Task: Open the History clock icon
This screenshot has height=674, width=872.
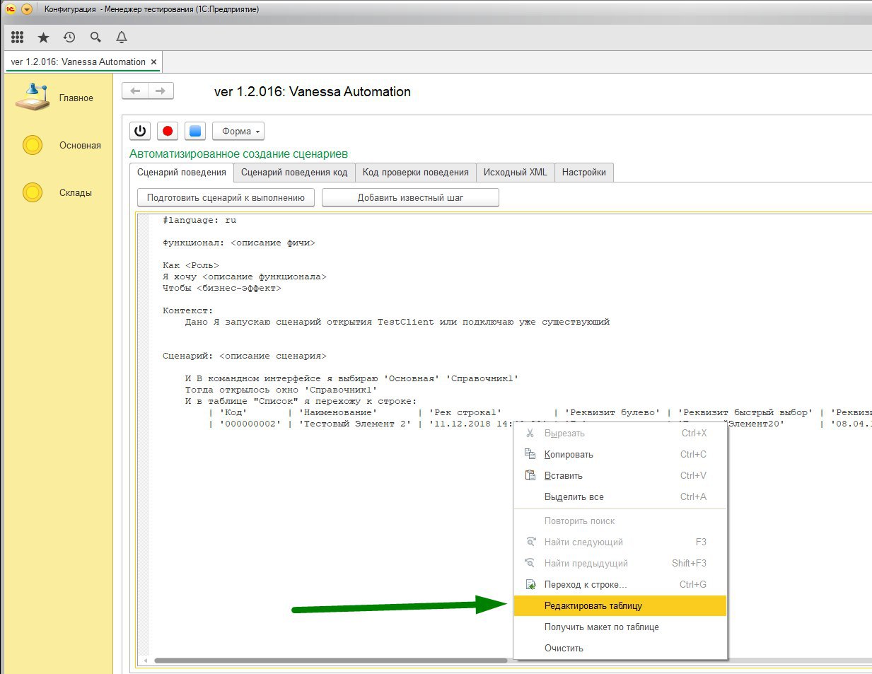Action: (x=69, y=37)
